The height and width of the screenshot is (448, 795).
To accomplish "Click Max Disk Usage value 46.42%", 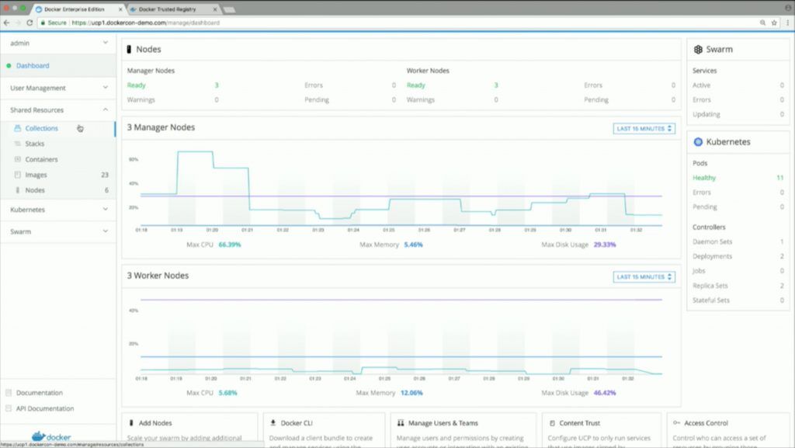I will [604, 393].
